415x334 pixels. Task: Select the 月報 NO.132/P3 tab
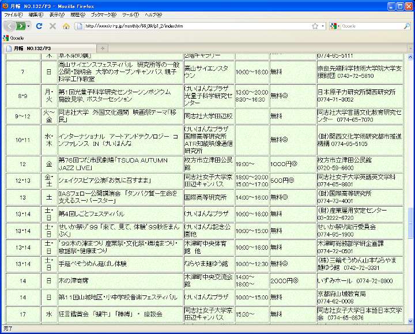46,48
